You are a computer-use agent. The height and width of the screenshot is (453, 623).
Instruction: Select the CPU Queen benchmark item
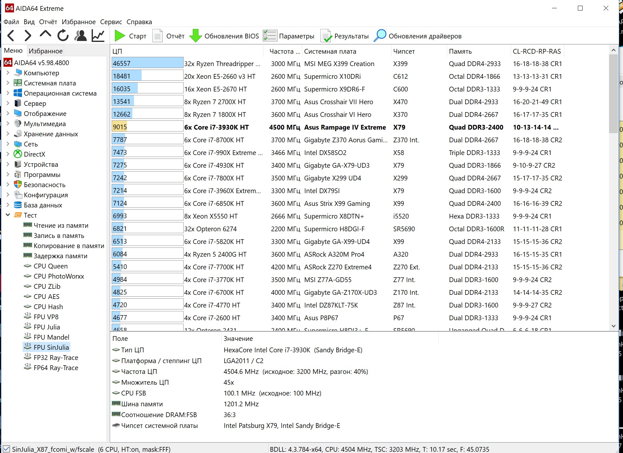(x=51, y=266)
